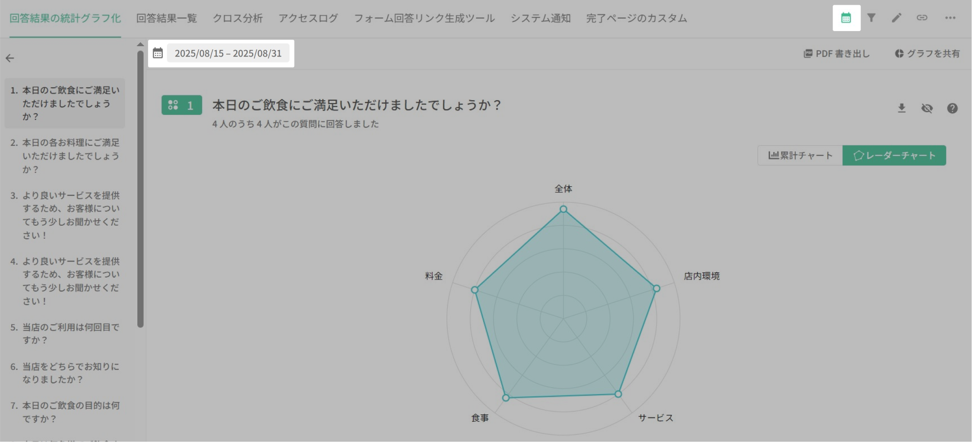Click the PDF 書き出し button

[836, 54]
